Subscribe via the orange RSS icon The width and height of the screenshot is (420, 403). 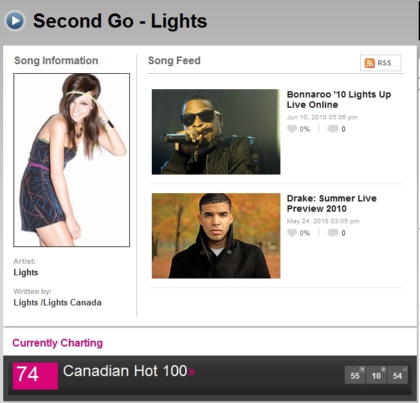tap(370, 63)
